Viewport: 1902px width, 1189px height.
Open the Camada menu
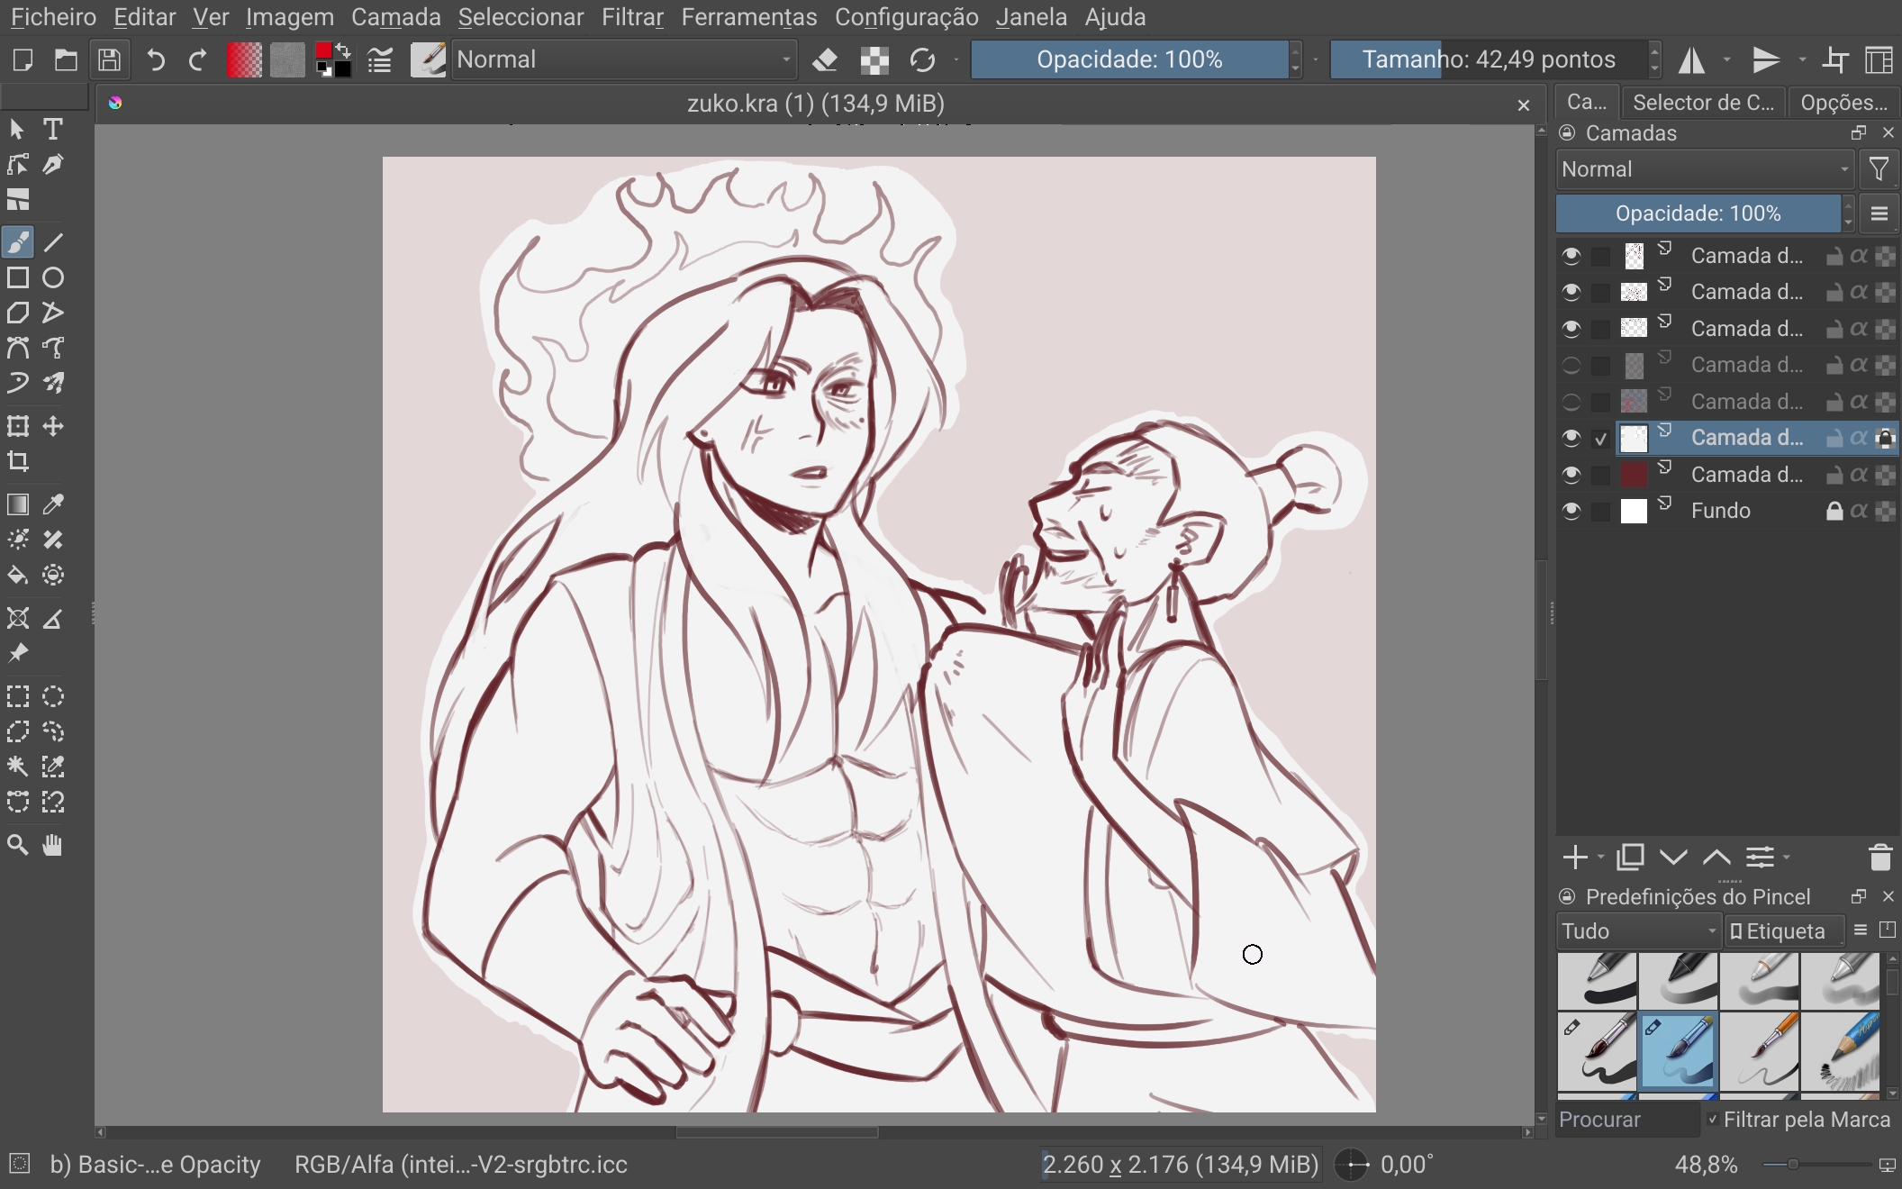[x=396, y=17]
